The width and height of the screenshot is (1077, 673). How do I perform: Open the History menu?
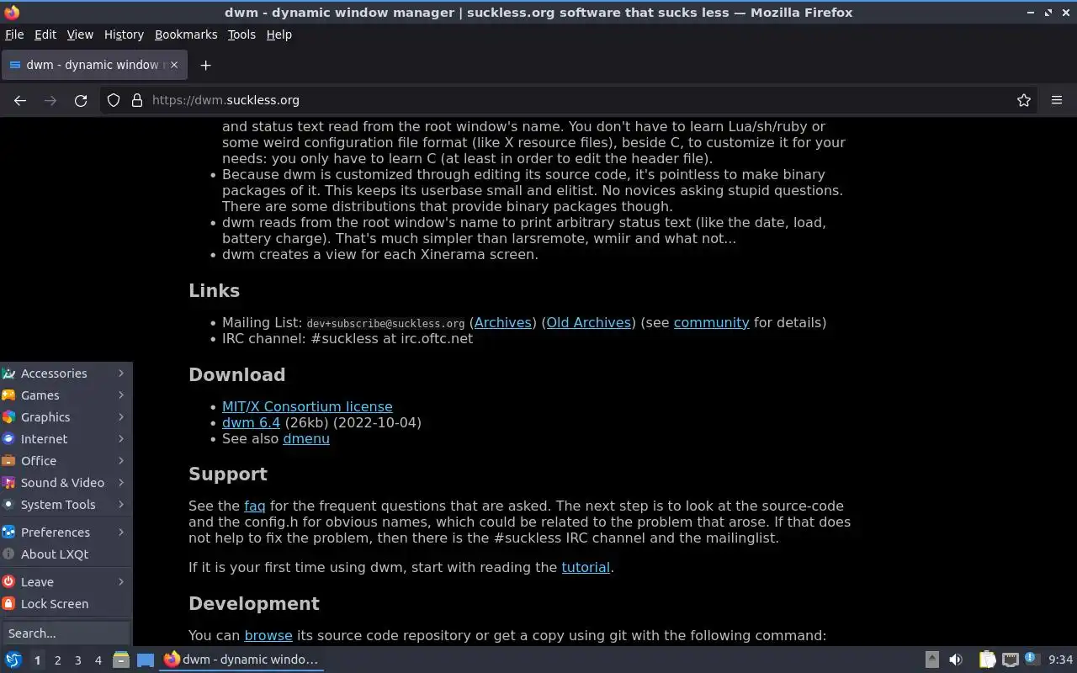point(124,34)
